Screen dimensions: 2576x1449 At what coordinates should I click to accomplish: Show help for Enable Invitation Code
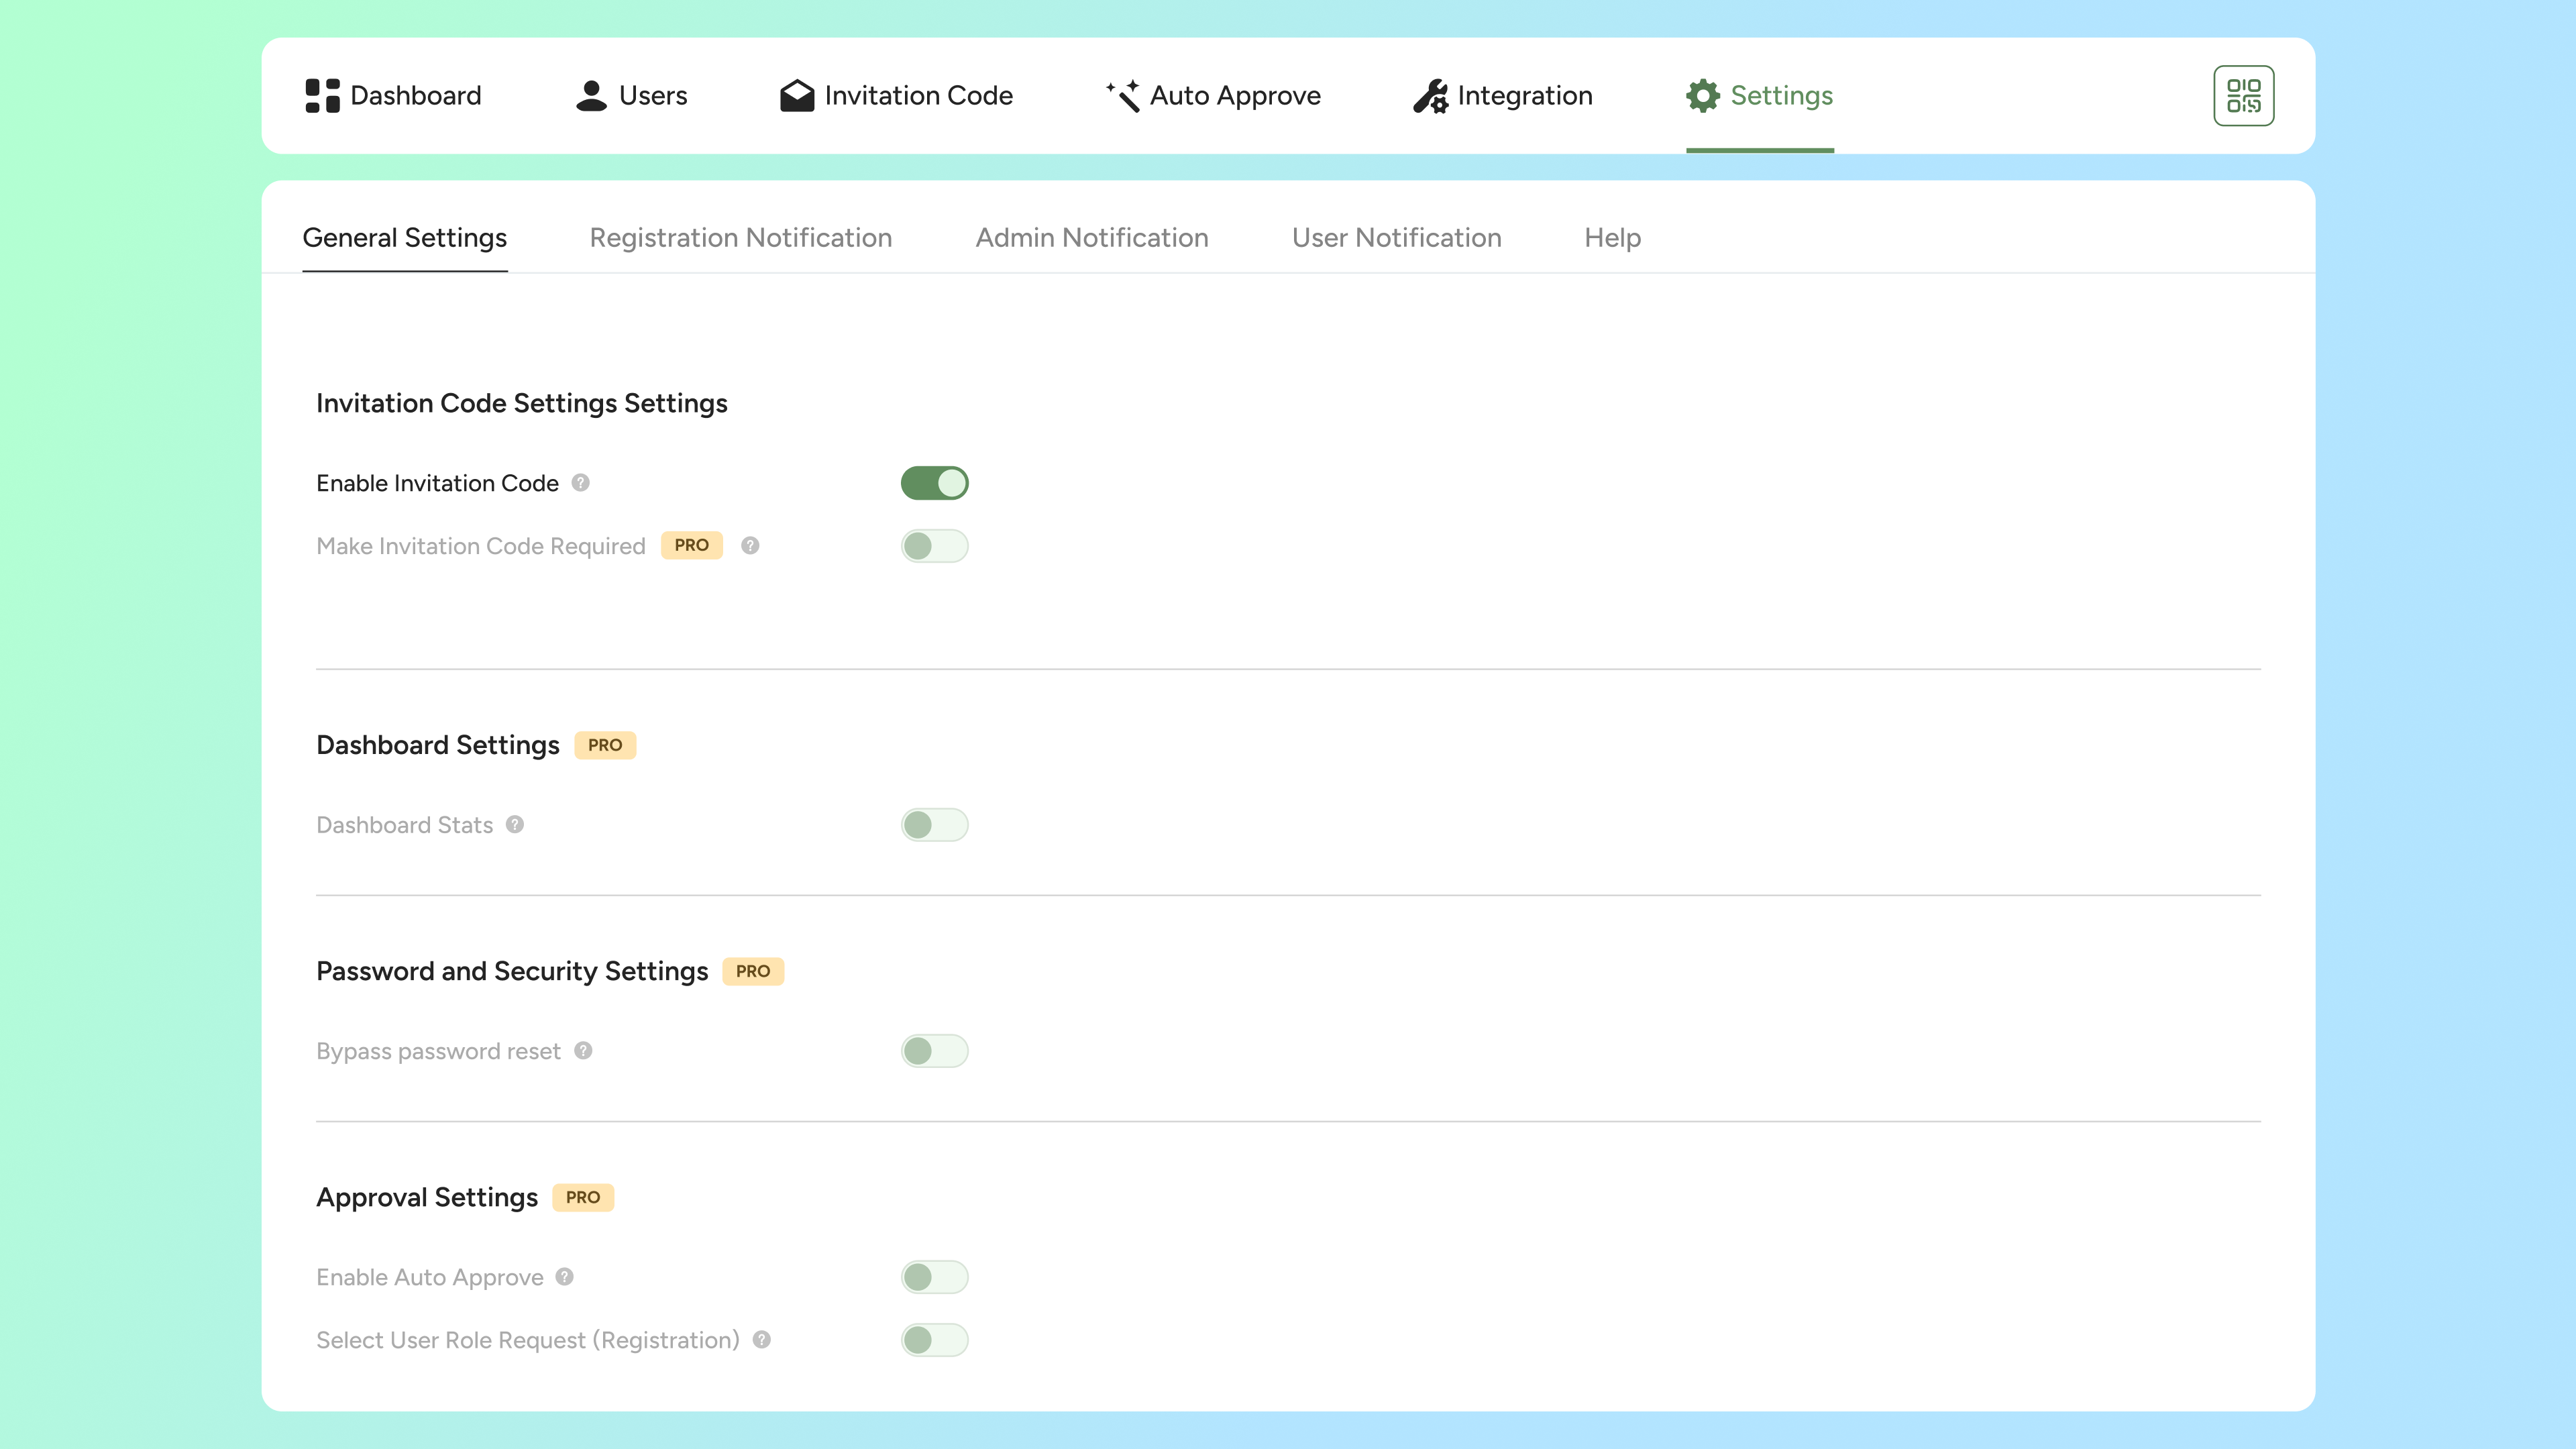[x=580, y=483]
